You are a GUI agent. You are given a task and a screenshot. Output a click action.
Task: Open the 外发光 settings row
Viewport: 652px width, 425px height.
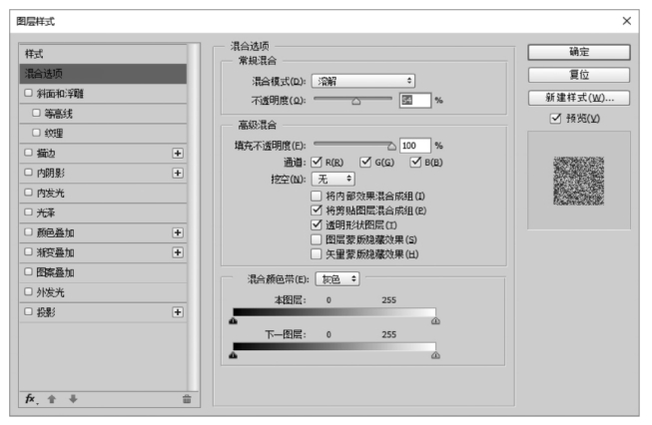point(103,292)
